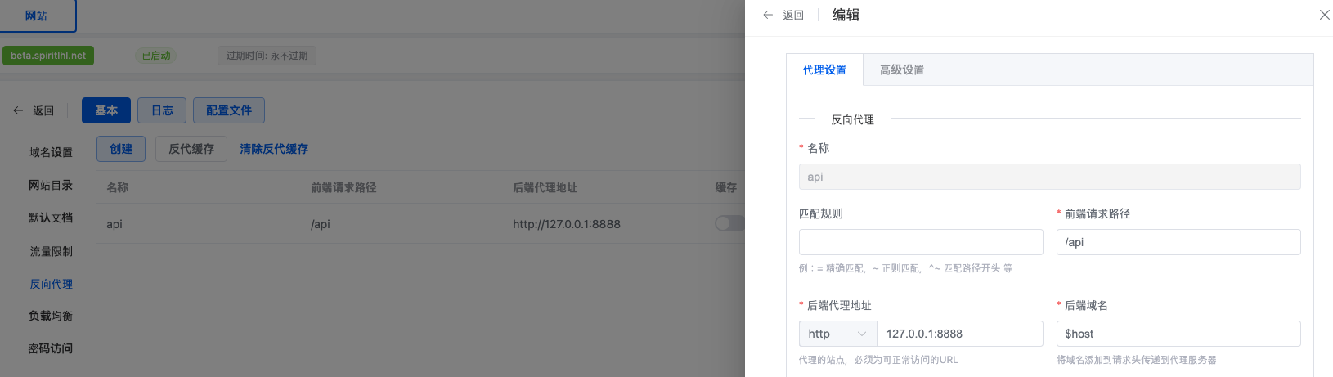1333x377 pixels.
Task: Click the back arrow in edit panel
Action: pos(768,15)
